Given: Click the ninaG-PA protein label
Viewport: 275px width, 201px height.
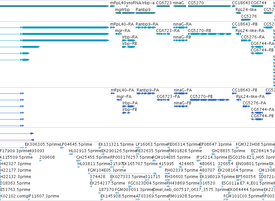Looking at the screenshot, I should [x=183, y=90].
